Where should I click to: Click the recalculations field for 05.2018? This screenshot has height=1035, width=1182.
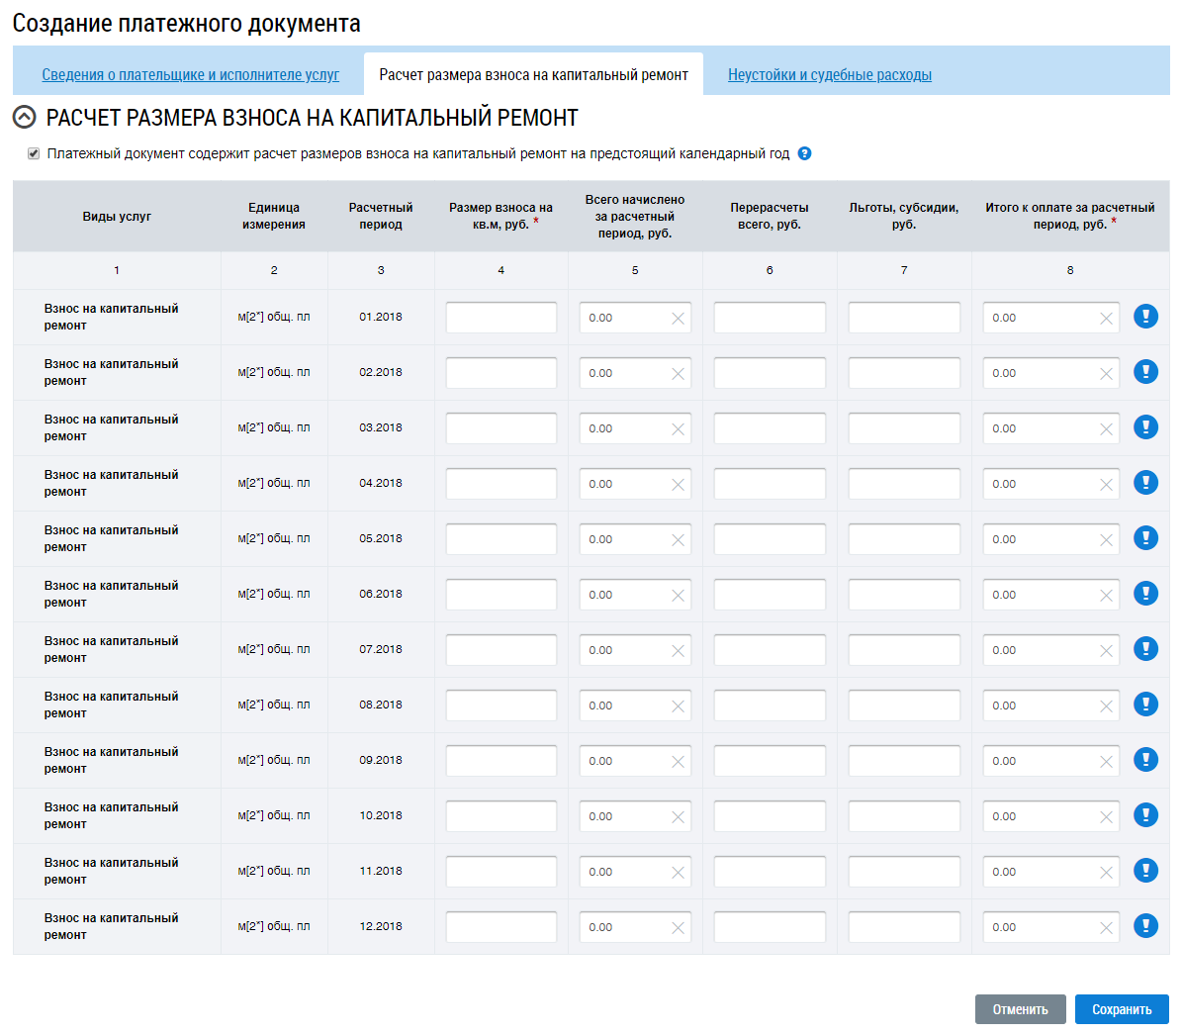(x=769, y=539)
